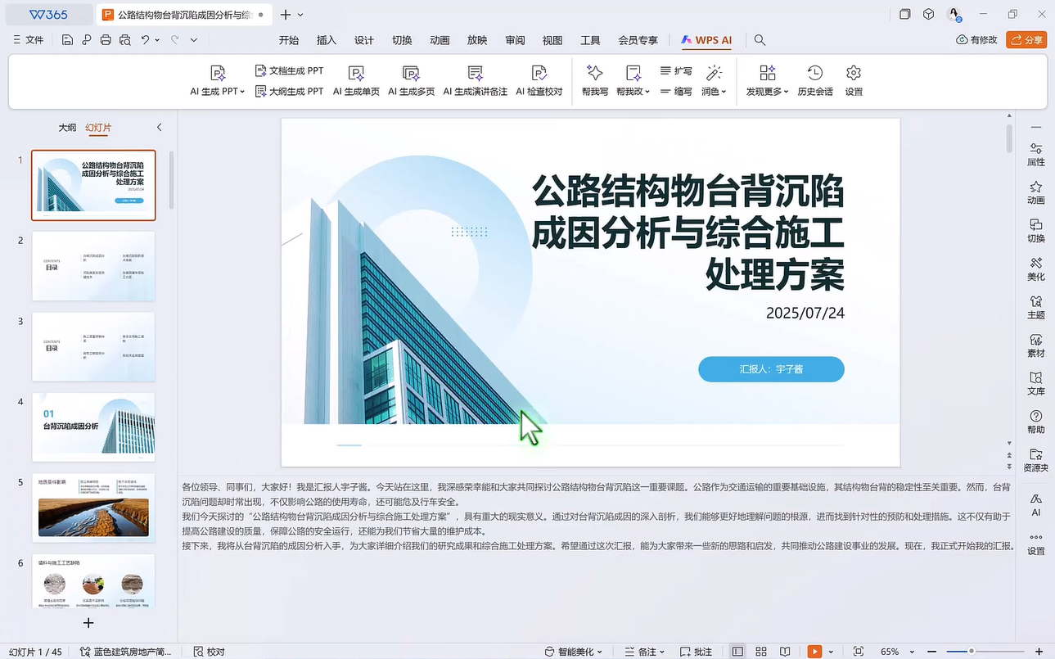Click the 帮我写 sparkle icon
The width and height of the screenshot is (1055, 659).
coord(595,74)
